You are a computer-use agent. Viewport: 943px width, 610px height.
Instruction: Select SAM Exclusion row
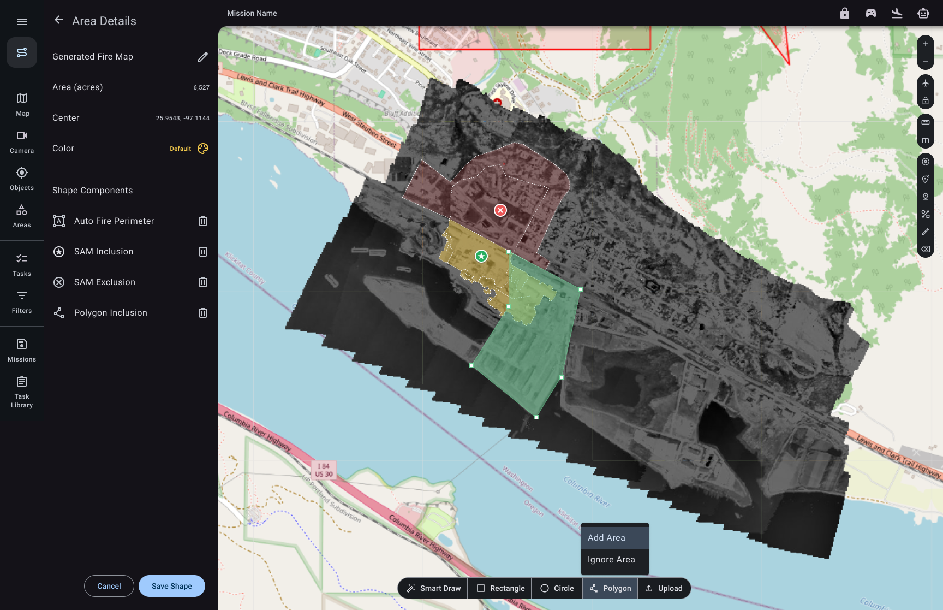[131, 282]
